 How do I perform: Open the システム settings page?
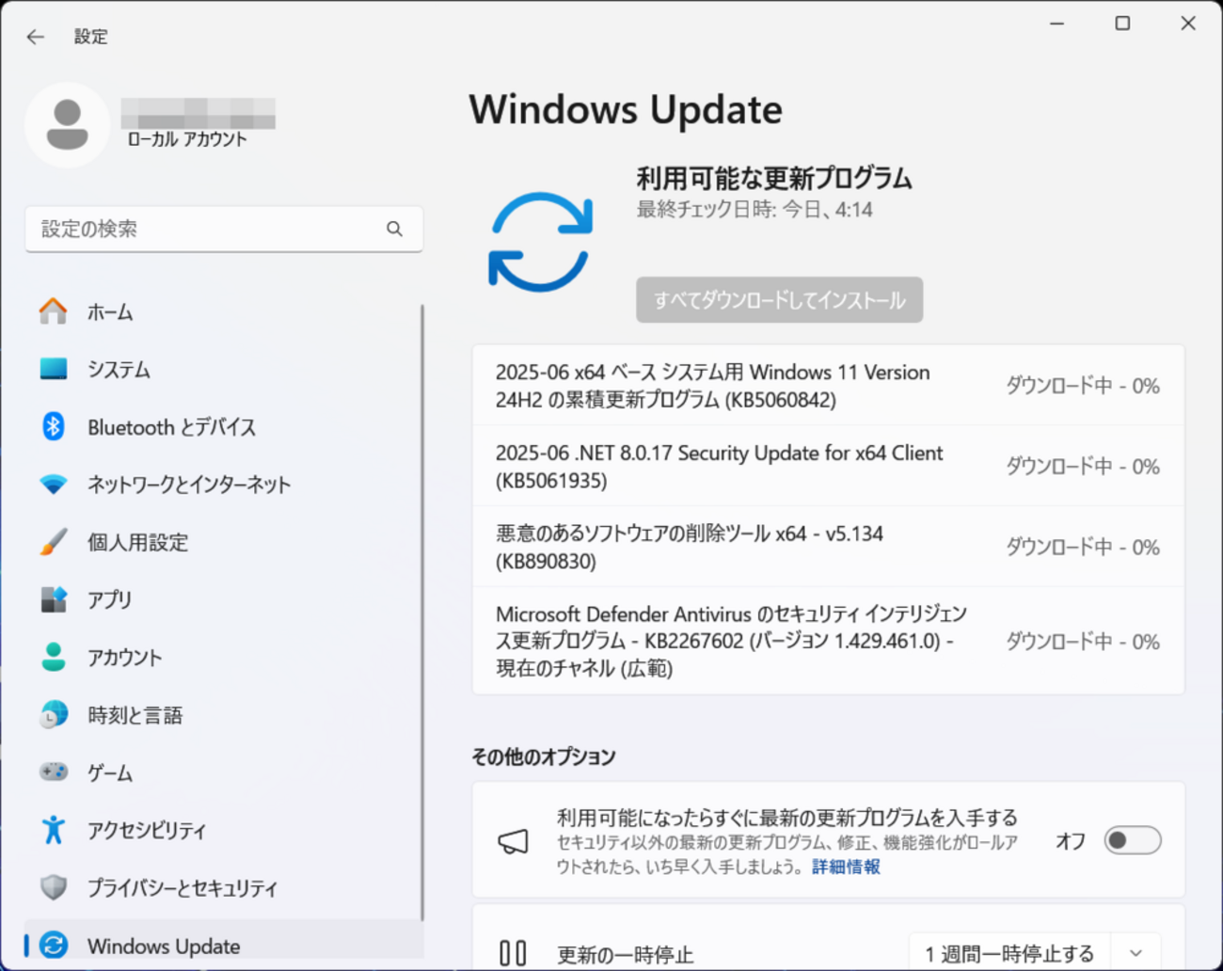click(x=224, y=369)
